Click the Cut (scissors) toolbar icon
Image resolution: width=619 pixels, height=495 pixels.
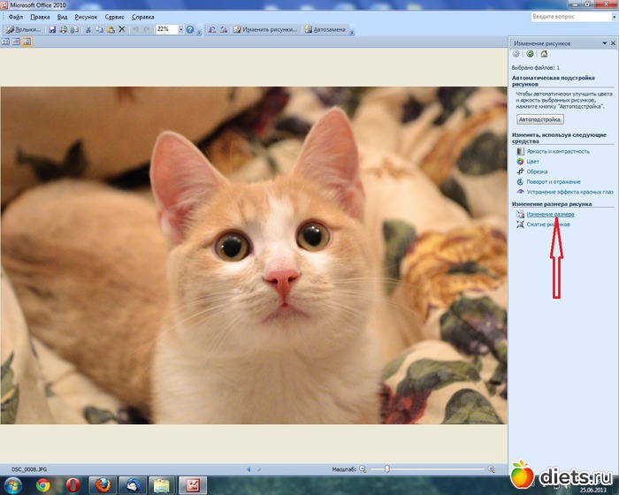pos(88,29)
